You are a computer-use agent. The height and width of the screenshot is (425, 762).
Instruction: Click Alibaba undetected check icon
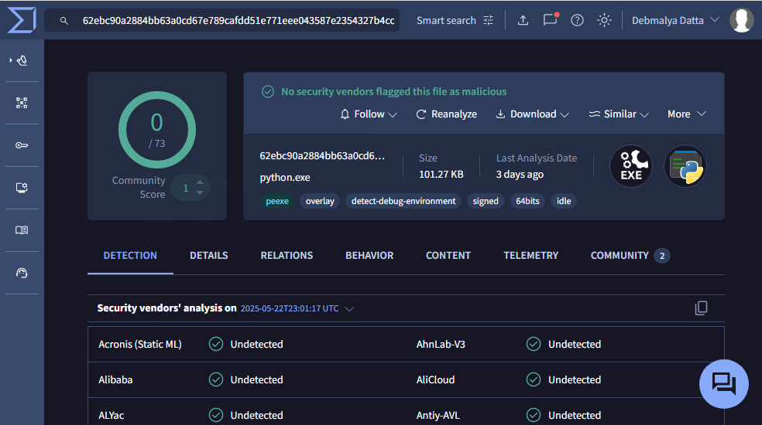click(x=216, y=379)
